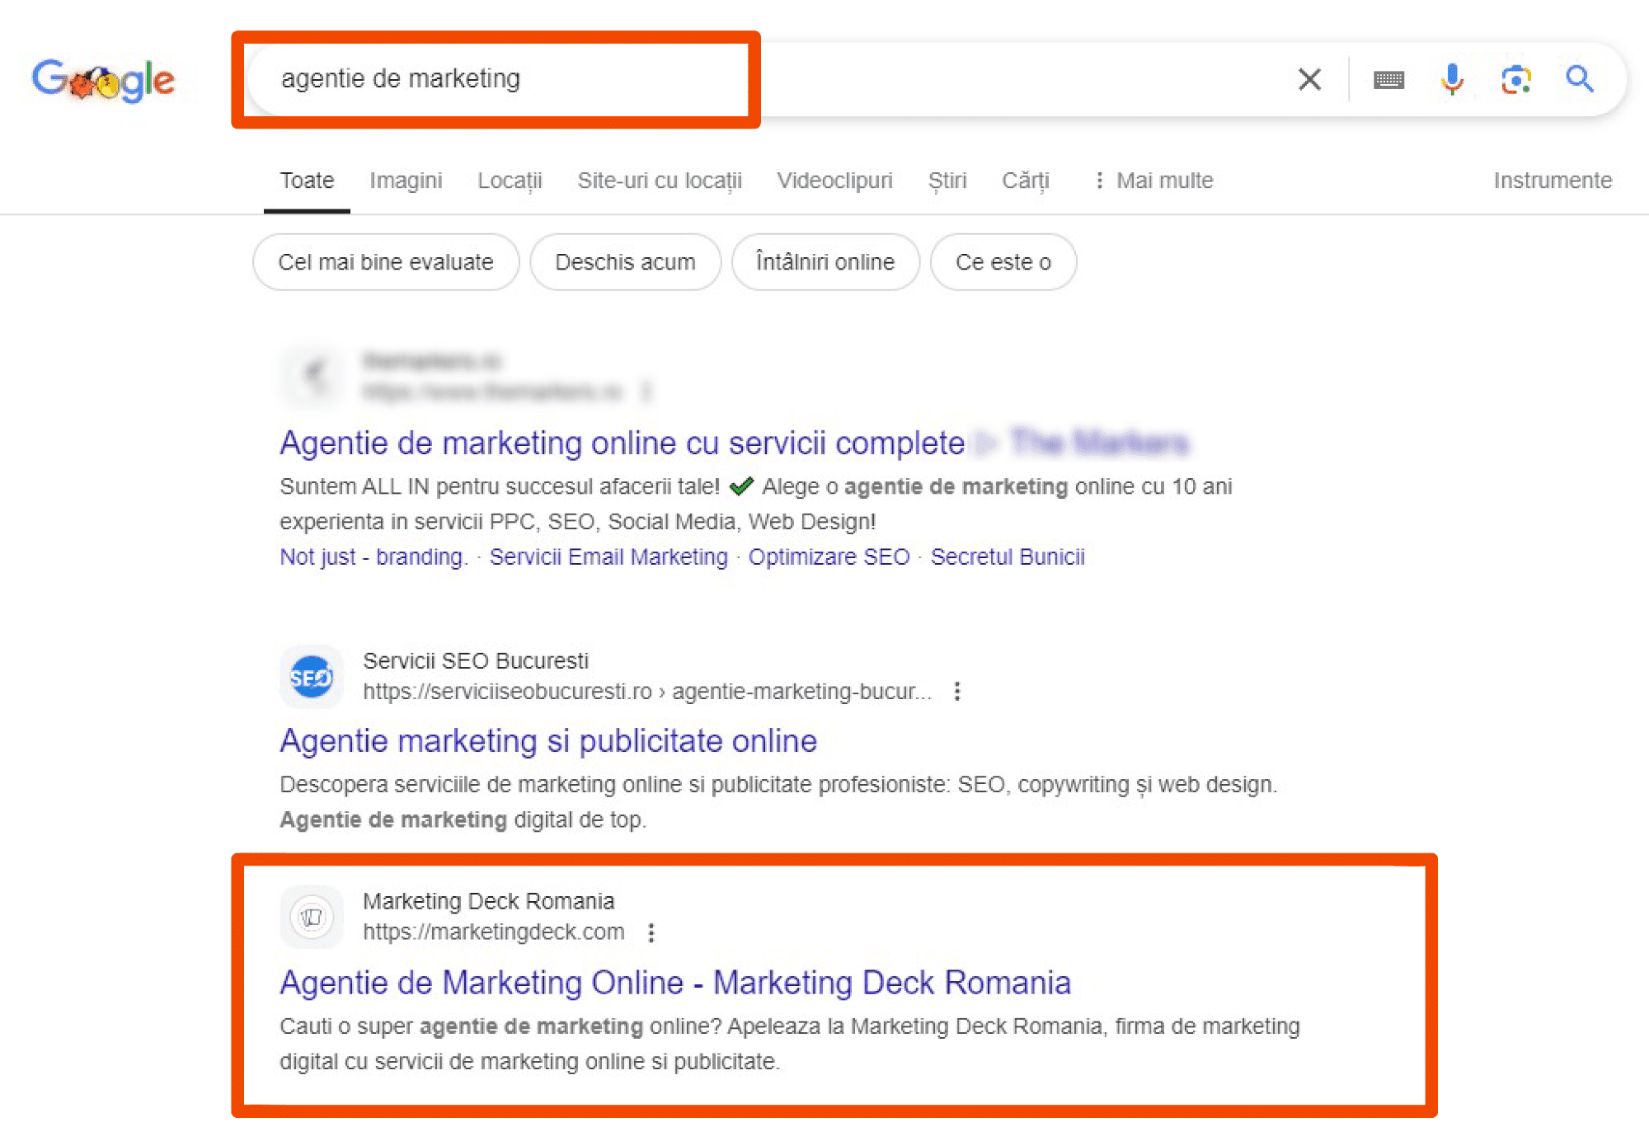The image size is (1649, 1141).
Task: Click snippet 'Cauti o super agentie de marketing'
Action: coord(461,1026)
